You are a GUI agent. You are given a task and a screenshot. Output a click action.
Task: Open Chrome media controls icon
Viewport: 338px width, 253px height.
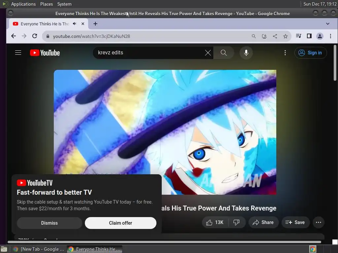pos(298,36)
